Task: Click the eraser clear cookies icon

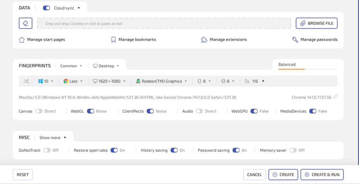Action: (26, 23)
